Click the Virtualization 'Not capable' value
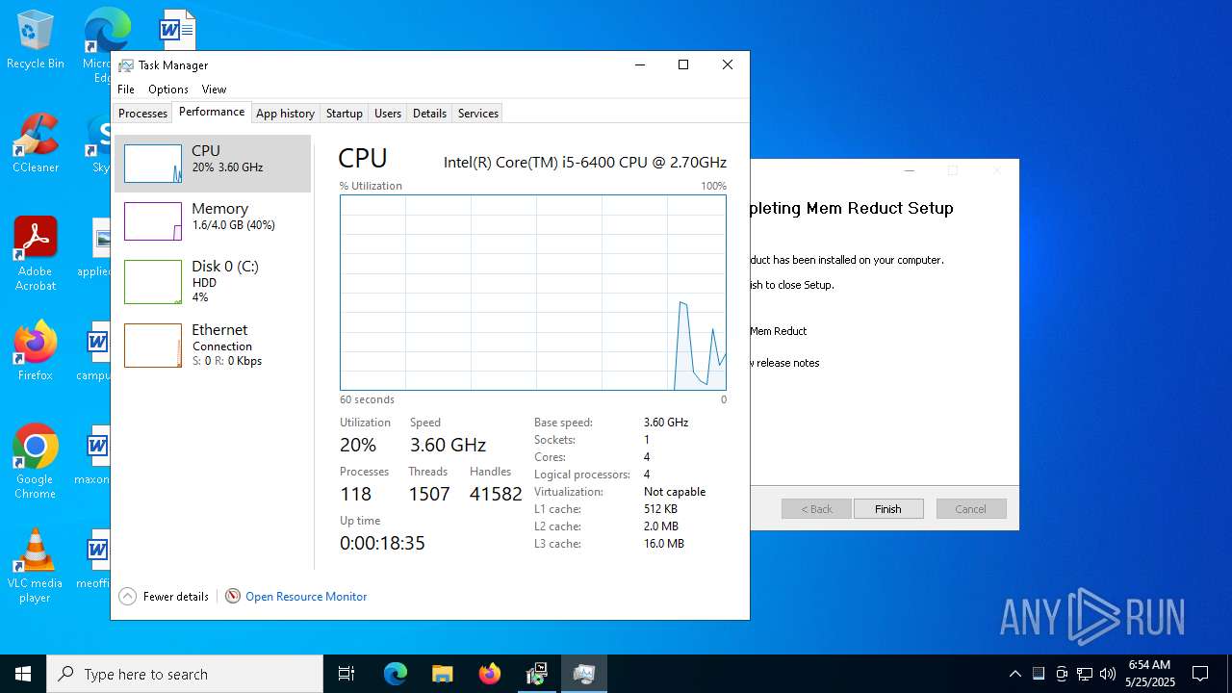Screen dimensions: 1232x693 tap(675, 492)
